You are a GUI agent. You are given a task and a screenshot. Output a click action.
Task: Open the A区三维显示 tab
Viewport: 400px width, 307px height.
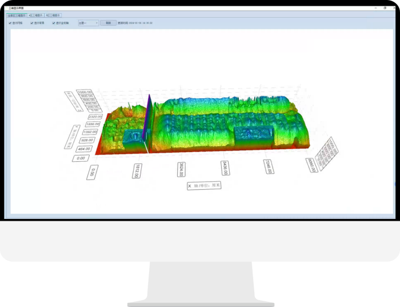click(36, 15)
